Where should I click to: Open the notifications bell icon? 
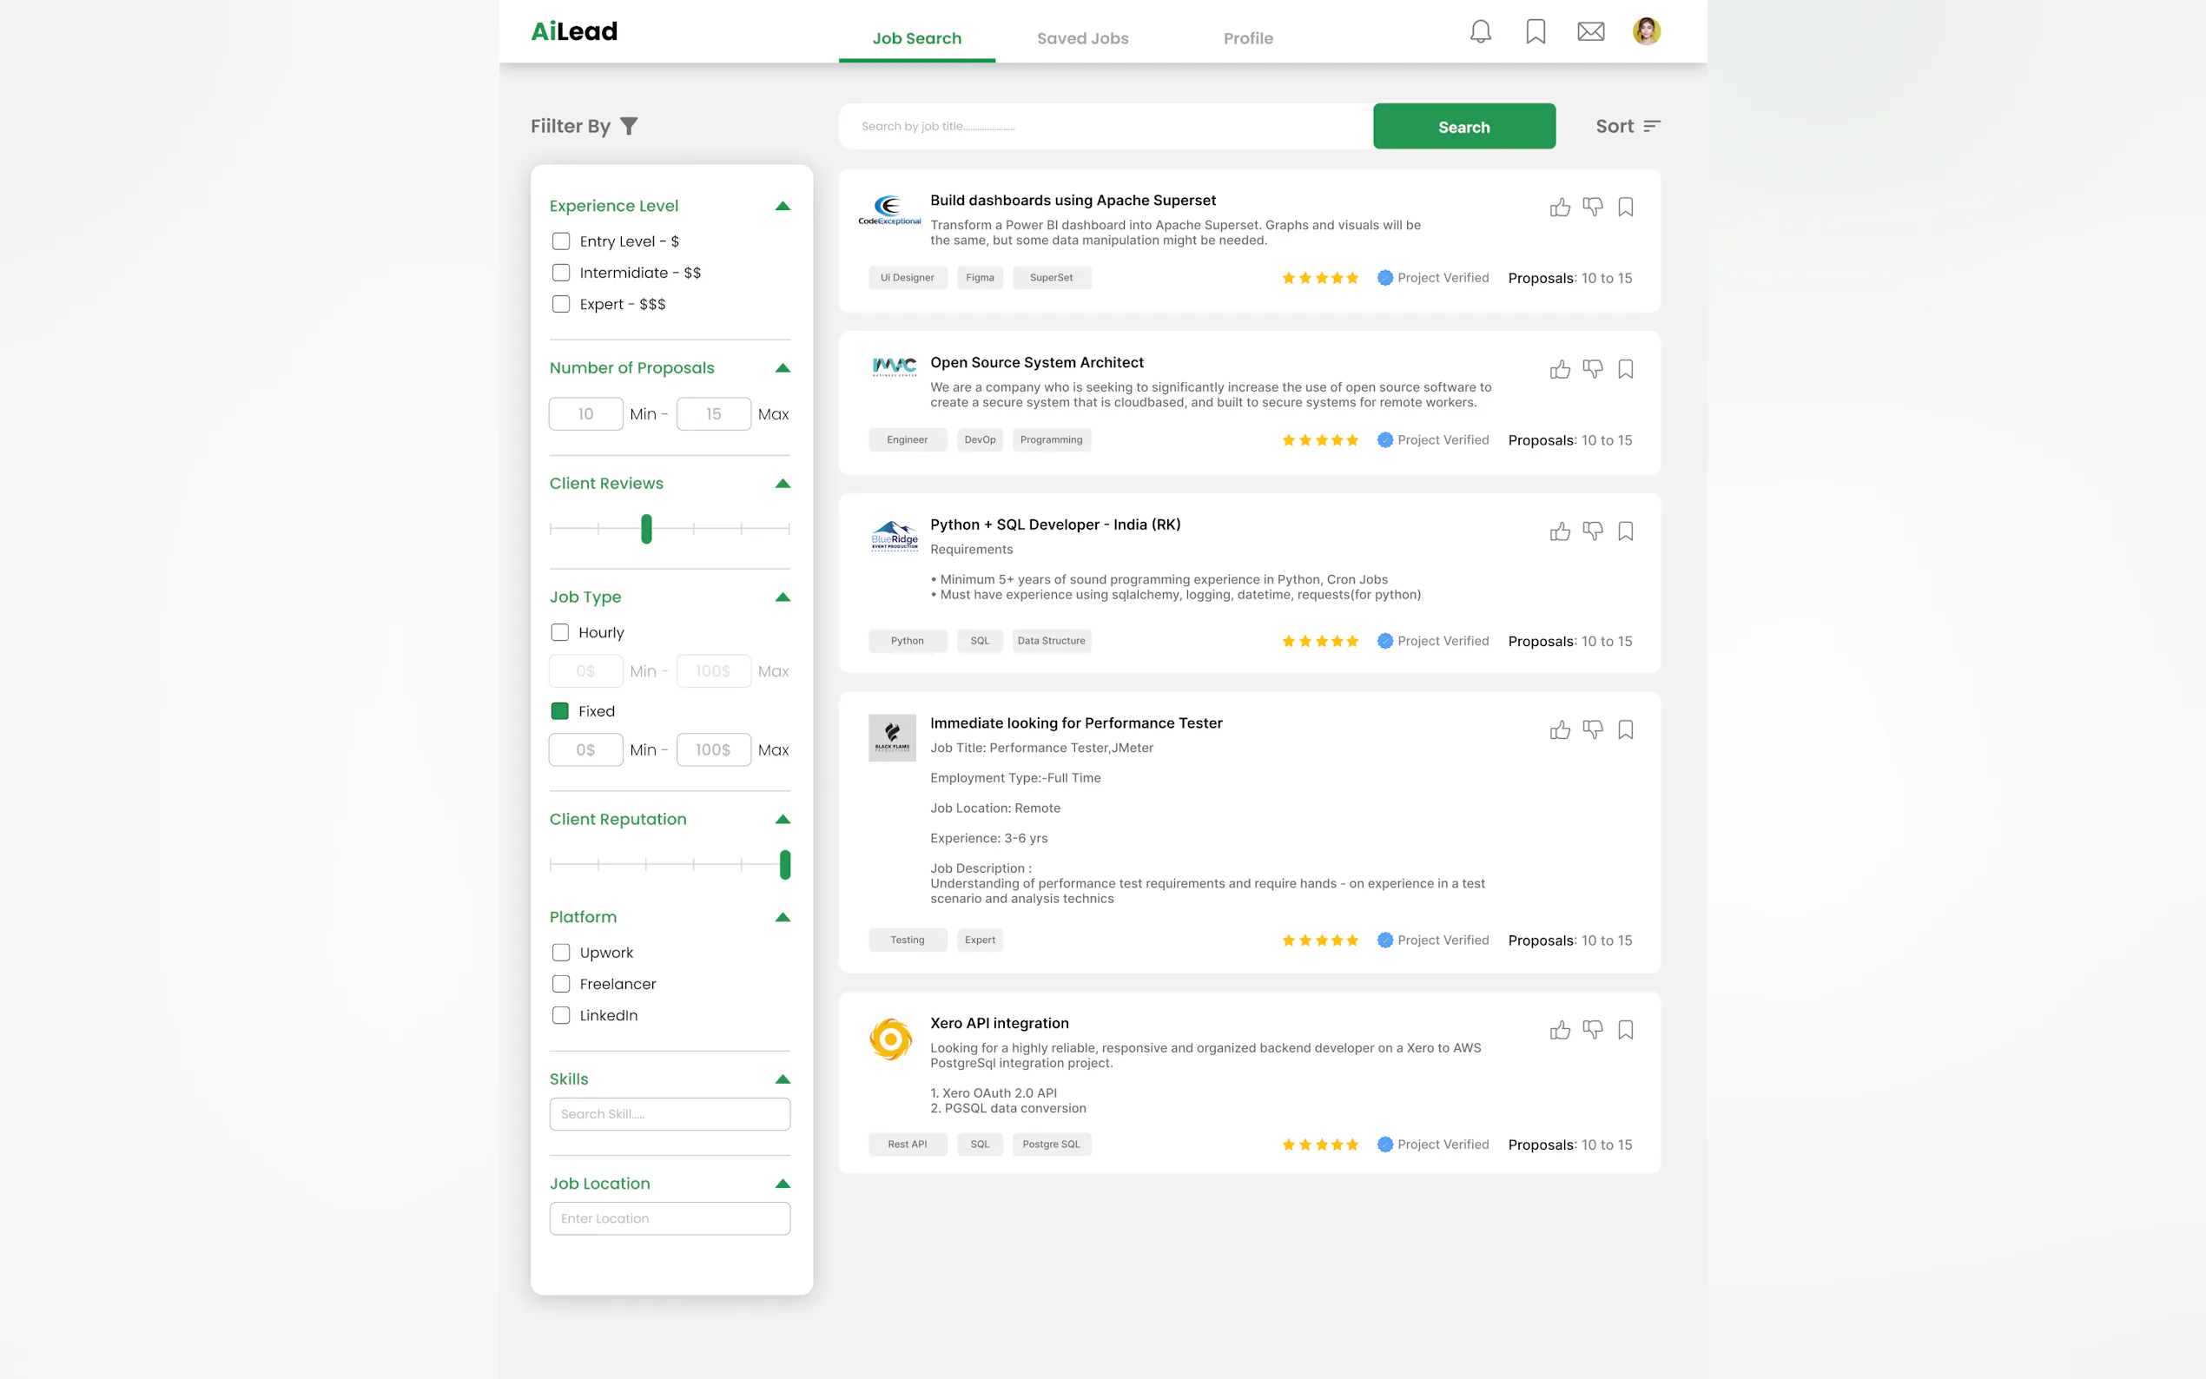[1480, 32]
